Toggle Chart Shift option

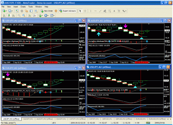34,15
